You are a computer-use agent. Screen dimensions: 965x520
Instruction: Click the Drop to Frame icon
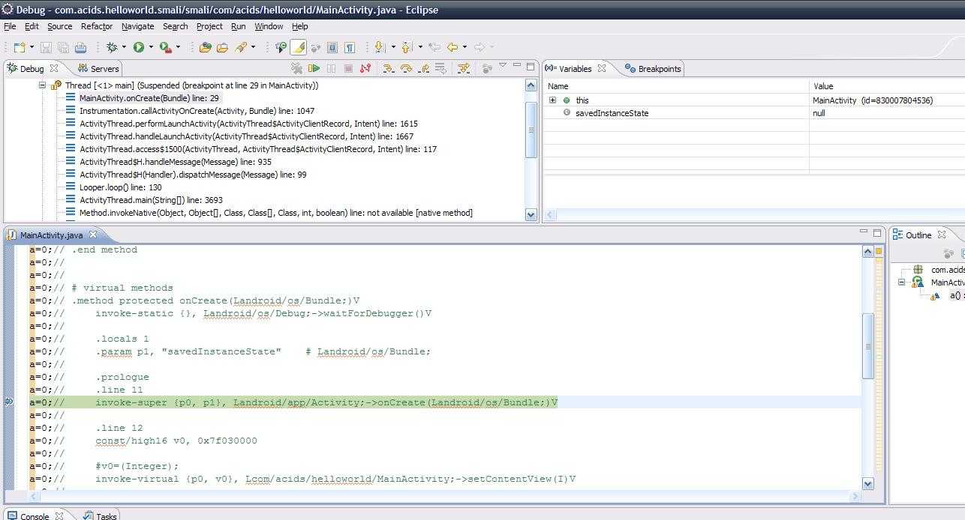pyautogui.click(x=440, y=68)
